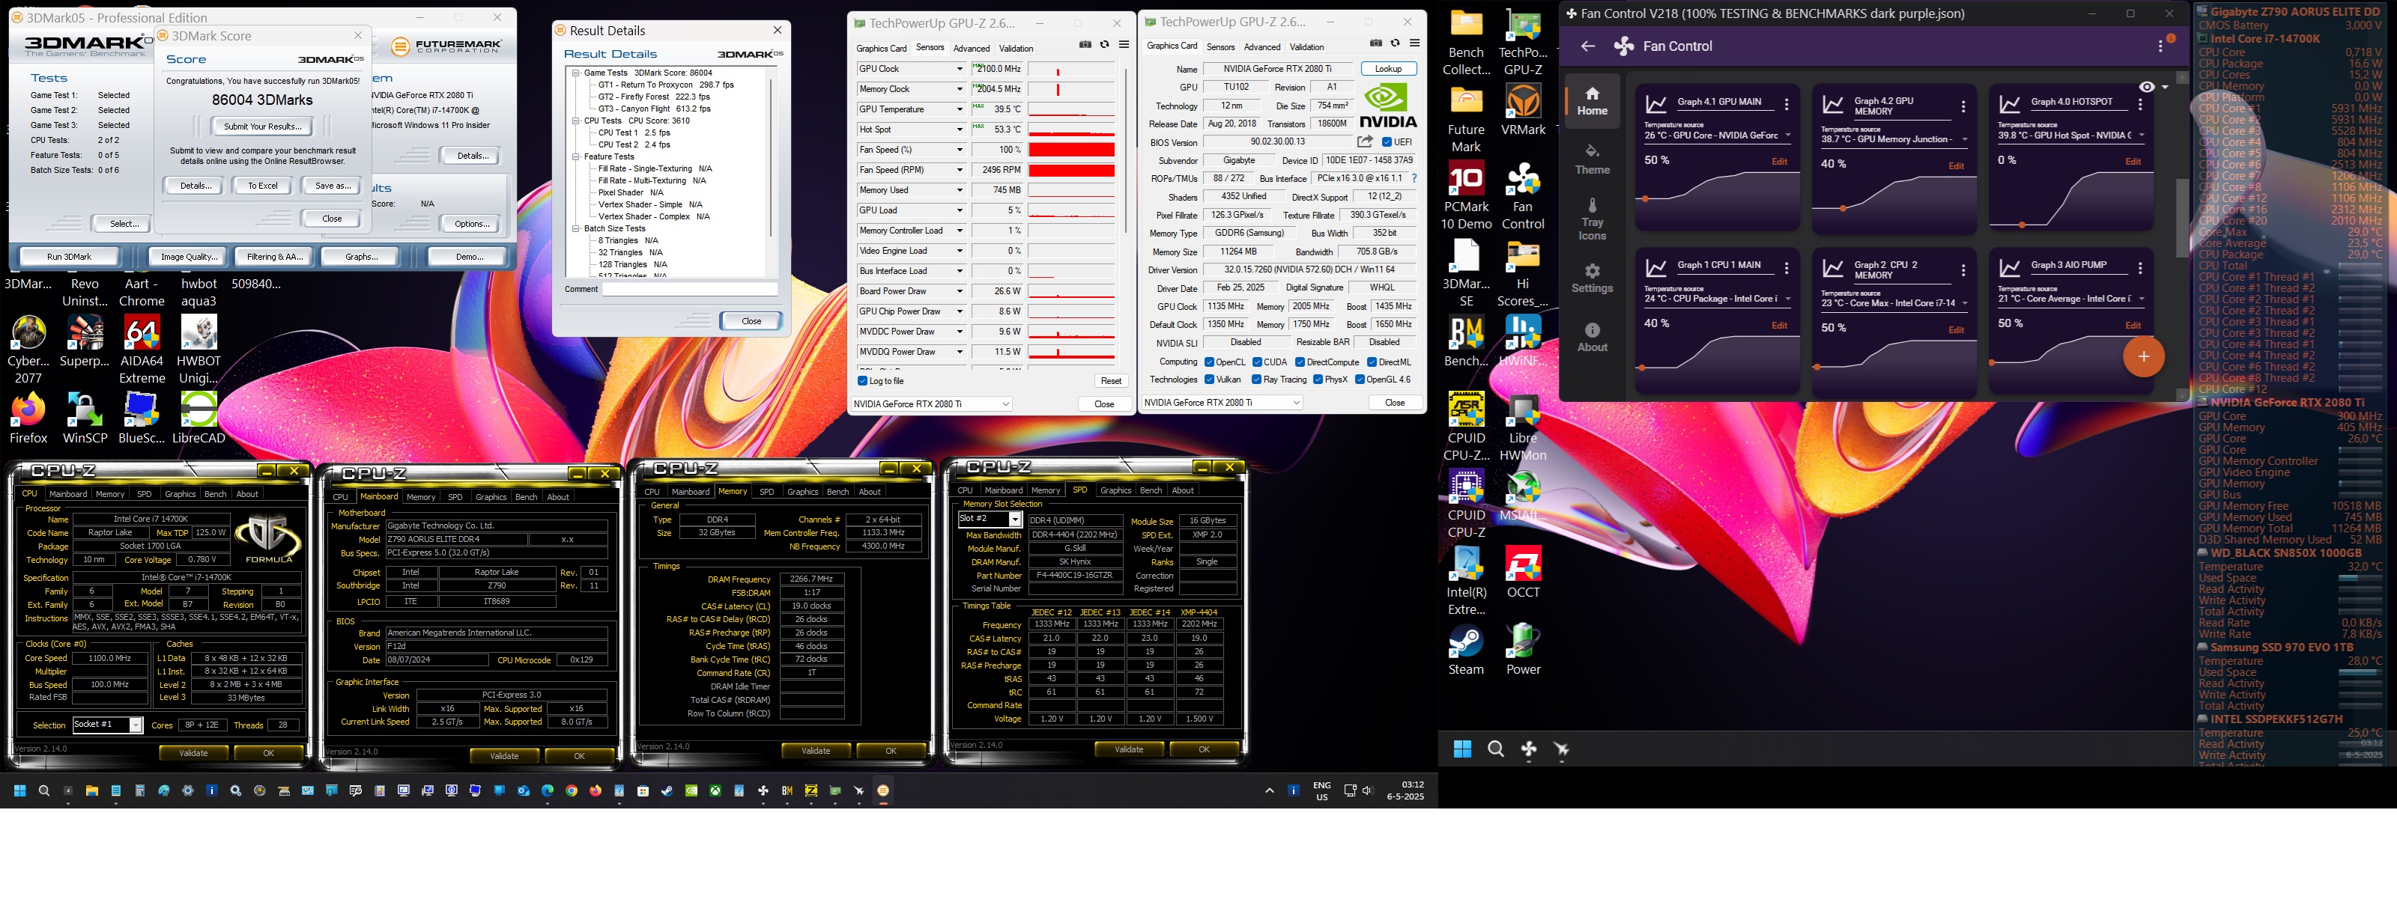The width and height of the screenshot is (2397, 923).
Task: Switch to Validation tab in GPU-Z Graphics Card window
Action: pyautogui.click(x=1306, y=47)
